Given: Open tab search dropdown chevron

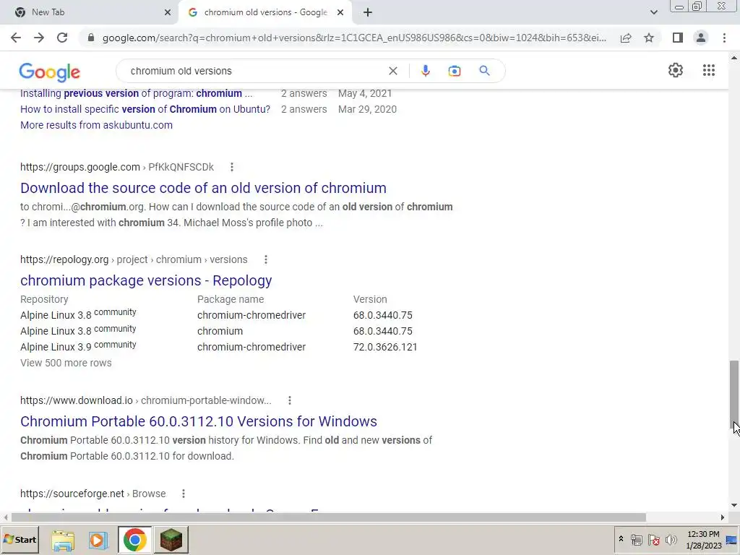Looking at the screenshot, I should [x=653, y=12].
